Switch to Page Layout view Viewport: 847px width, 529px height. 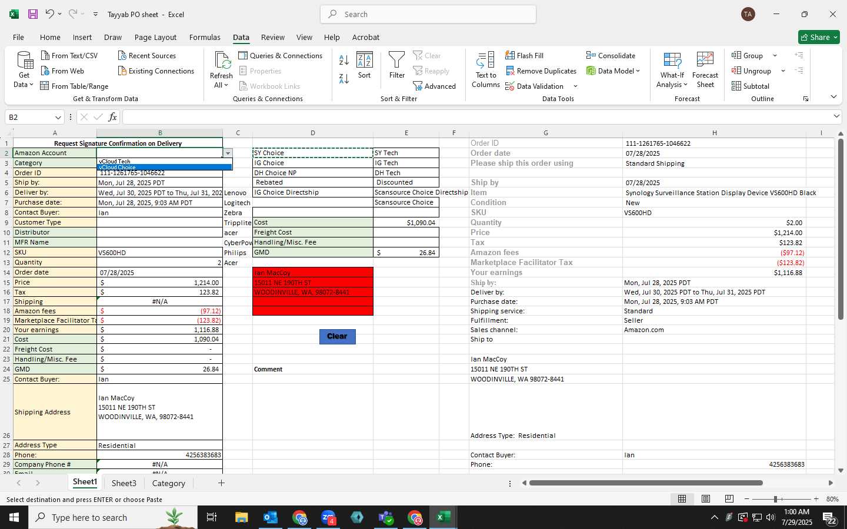coord(706,498)
